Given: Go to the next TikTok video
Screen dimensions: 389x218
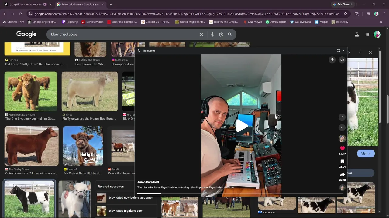Looking at the screenshot, I should [342, 128].
